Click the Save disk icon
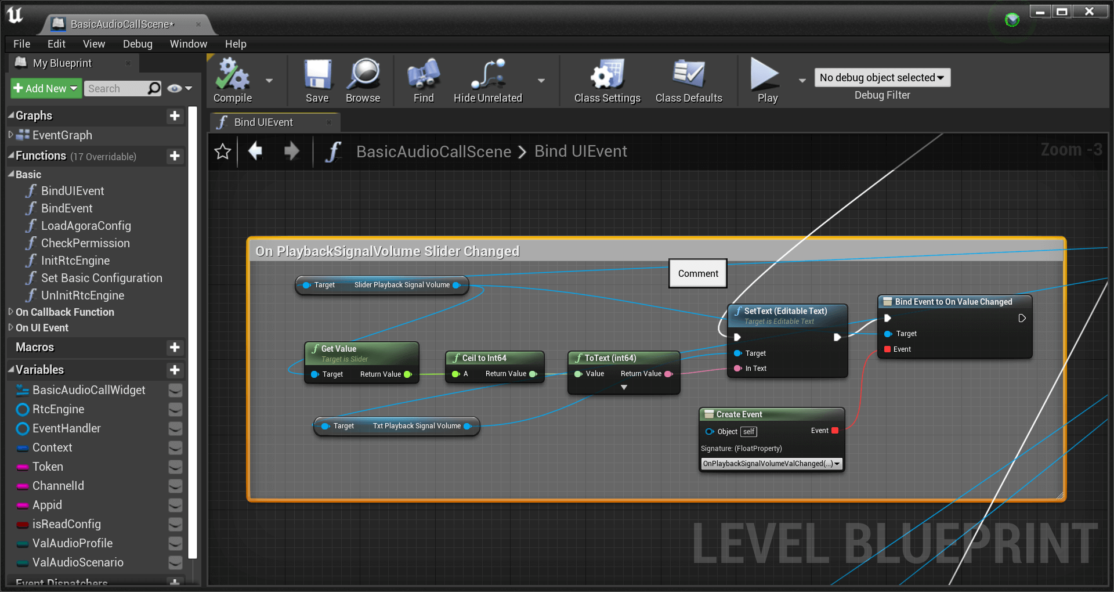 tap(317, 74)
